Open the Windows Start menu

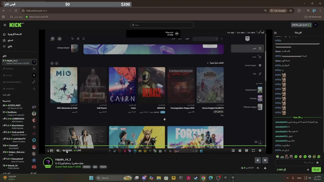click(91, 178)
